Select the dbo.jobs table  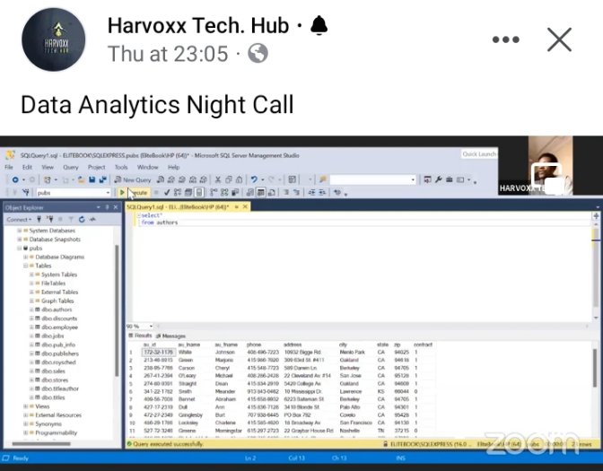52,336
